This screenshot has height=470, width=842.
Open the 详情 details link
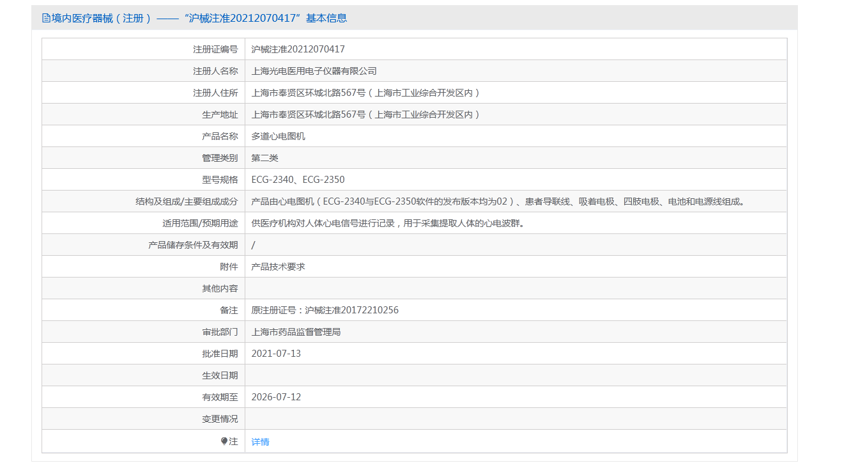[261, 442]
